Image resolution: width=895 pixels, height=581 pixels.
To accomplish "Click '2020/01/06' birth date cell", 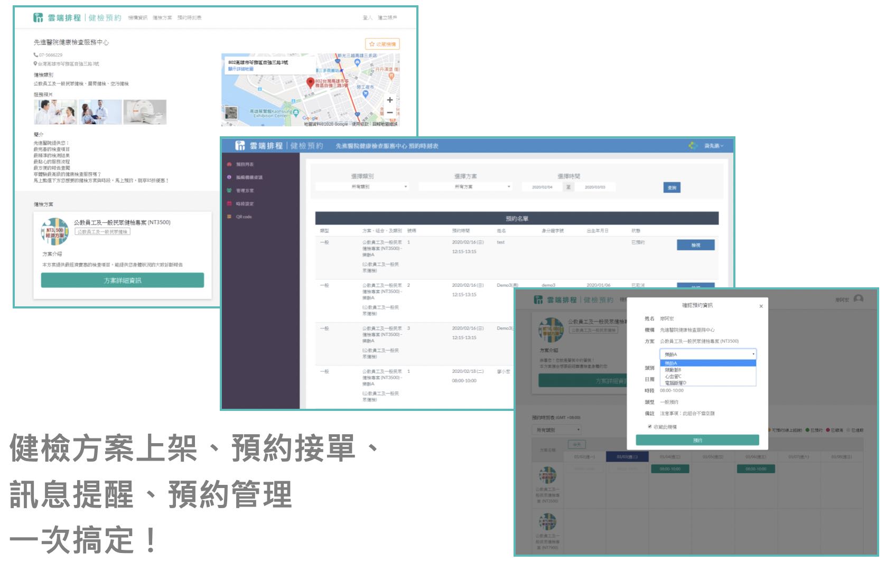I will click(x=598, y=285).
